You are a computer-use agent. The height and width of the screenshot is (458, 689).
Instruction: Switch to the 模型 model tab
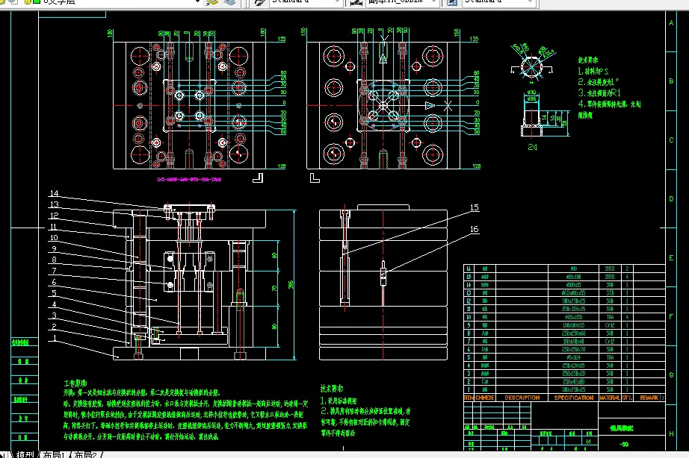coord(24,454)
